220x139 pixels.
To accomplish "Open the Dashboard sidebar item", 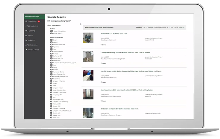I will (34, 17).
